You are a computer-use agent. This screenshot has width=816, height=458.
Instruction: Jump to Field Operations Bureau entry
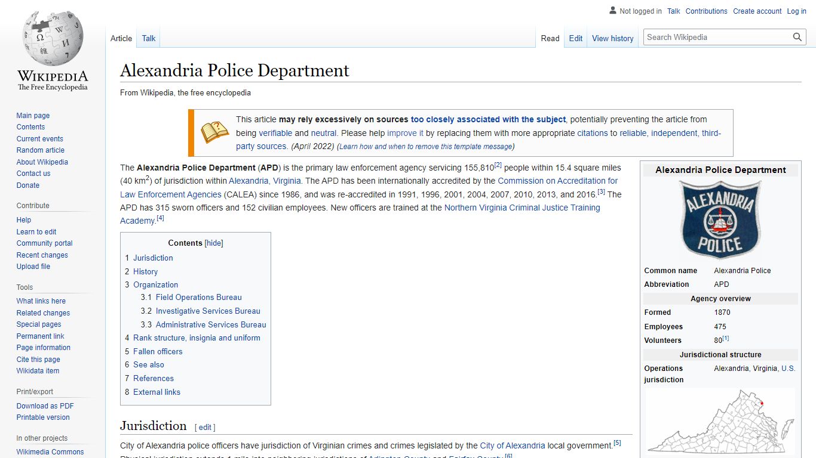(199, 297)
